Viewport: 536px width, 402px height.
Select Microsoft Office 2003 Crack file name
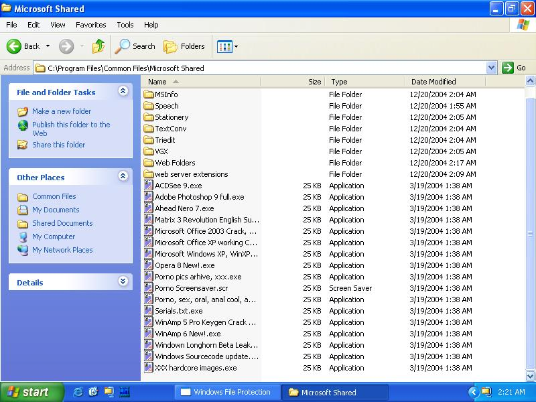click(x=206, y=231)
